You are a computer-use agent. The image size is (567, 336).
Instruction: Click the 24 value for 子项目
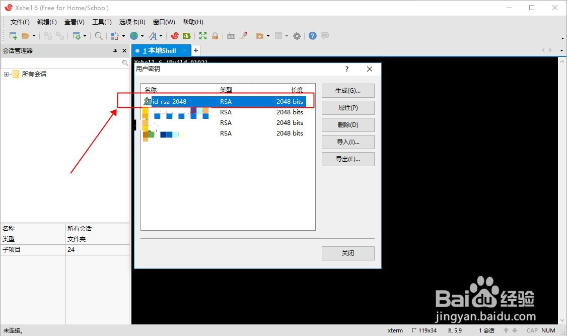click(71, 249)
